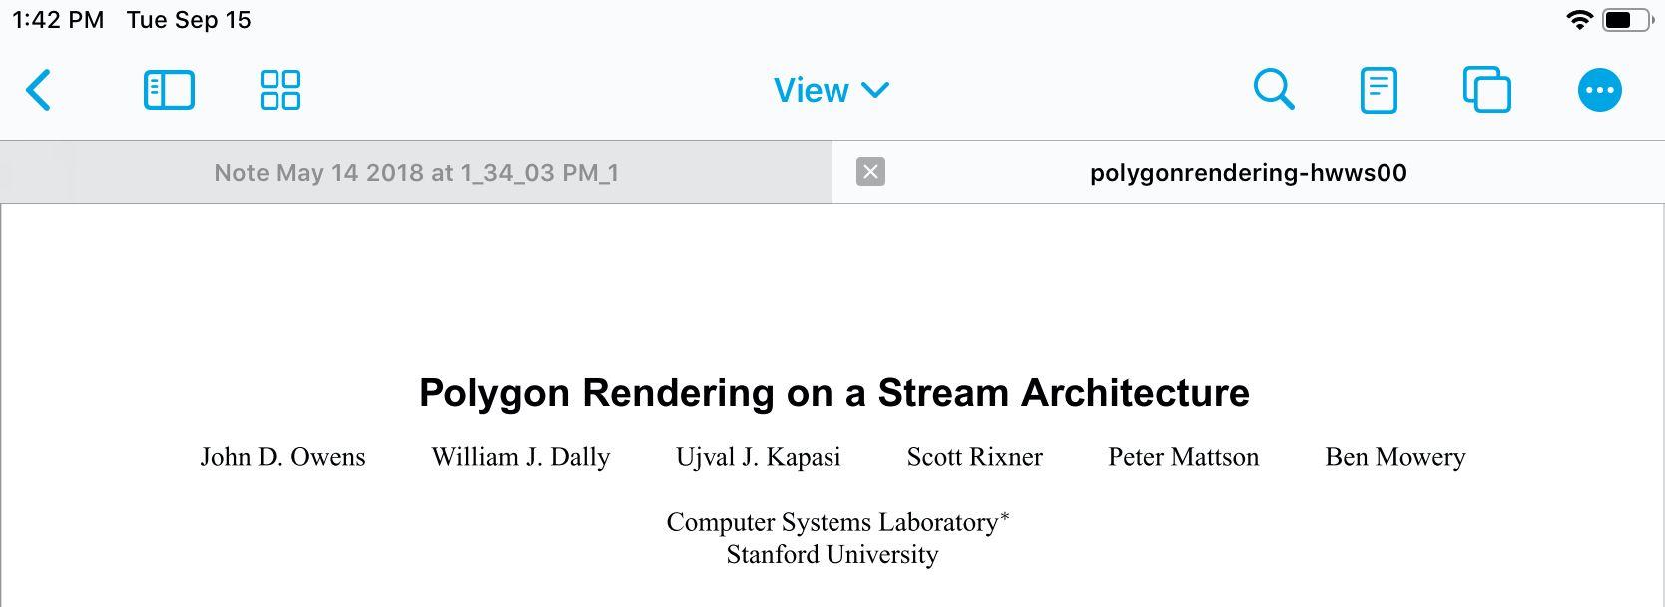Click author name William J. Dally
This screenshot has height=607, width=1665.
[520, 457]
